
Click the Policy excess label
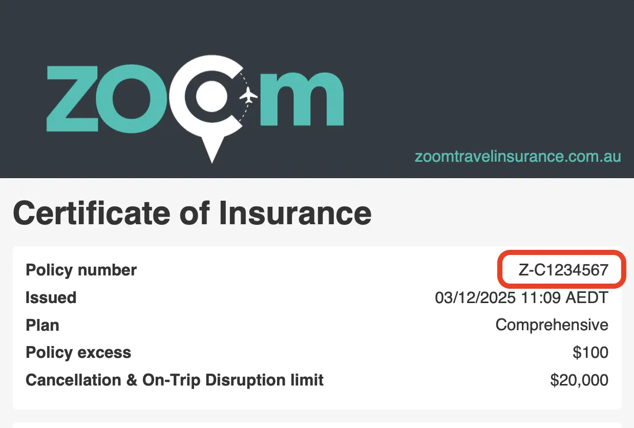pyautogui.click(x=78, y=353)
